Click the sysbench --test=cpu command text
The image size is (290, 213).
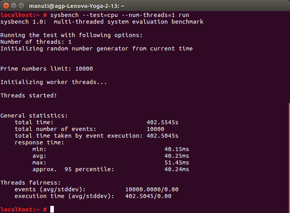120,15
